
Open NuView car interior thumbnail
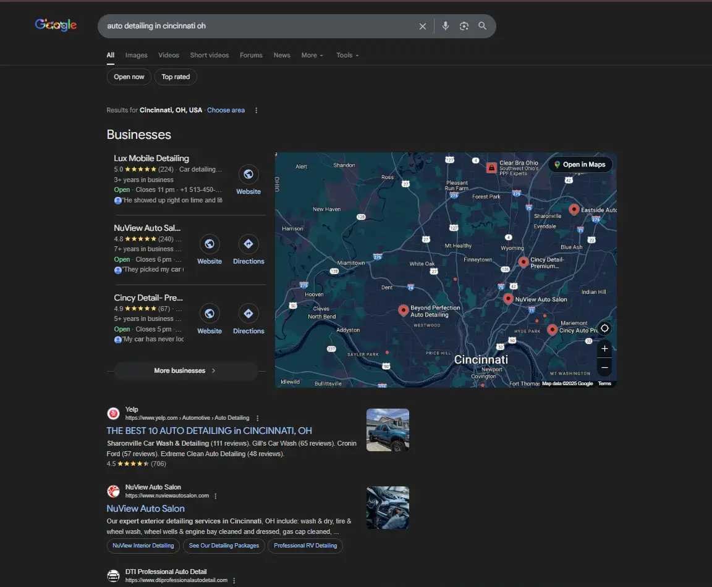[388, 507]
